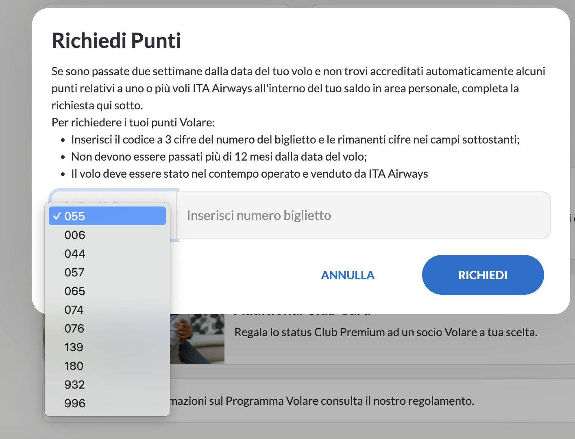
Task: Cancel with the ANNULLA link
Action: [348, 275]
